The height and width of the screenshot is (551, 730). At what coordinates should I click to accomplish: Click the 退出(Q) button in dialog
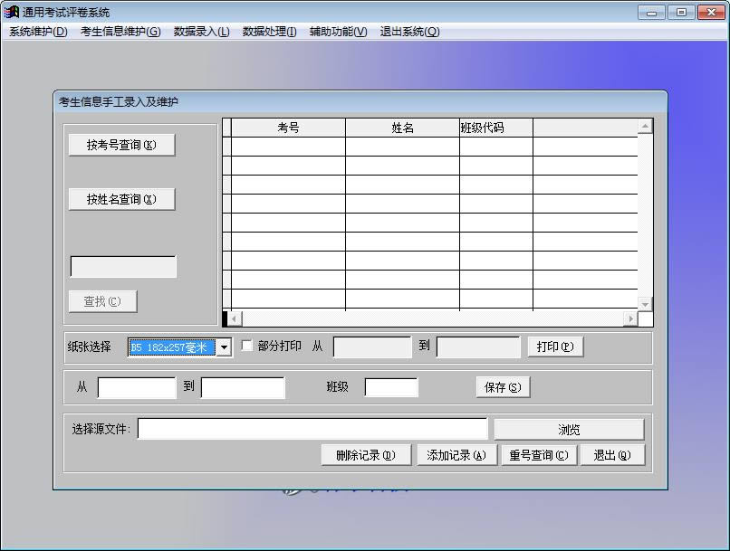[612, 455]
